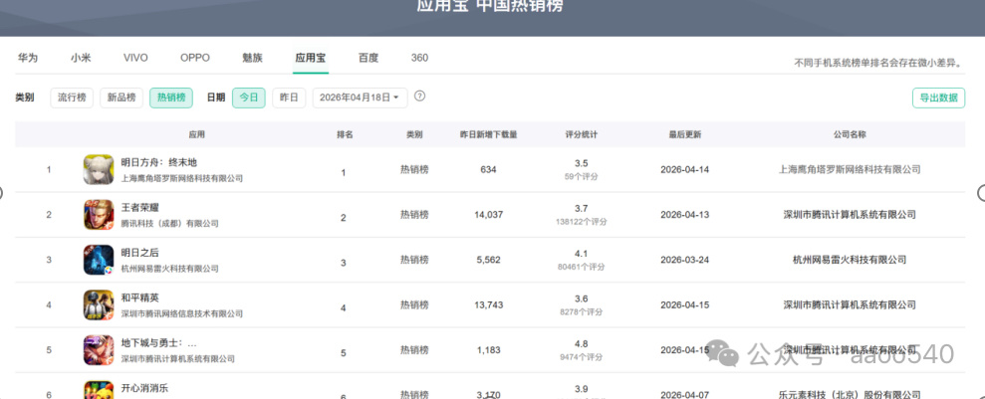Open 王者荣耀 app icon

tap(99, 215)
